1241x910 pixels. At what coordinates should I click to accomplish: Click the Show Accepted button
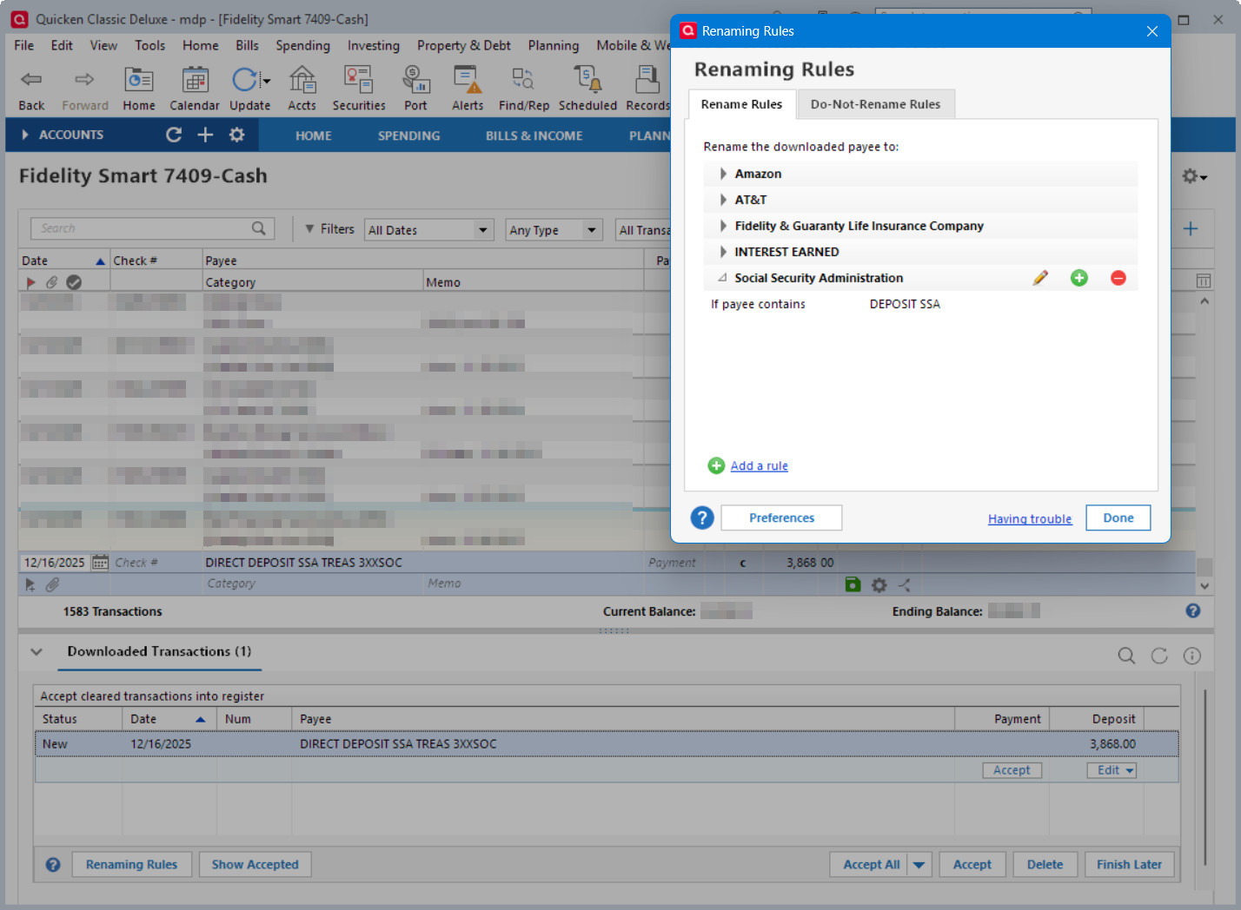(x=255, y=865)
